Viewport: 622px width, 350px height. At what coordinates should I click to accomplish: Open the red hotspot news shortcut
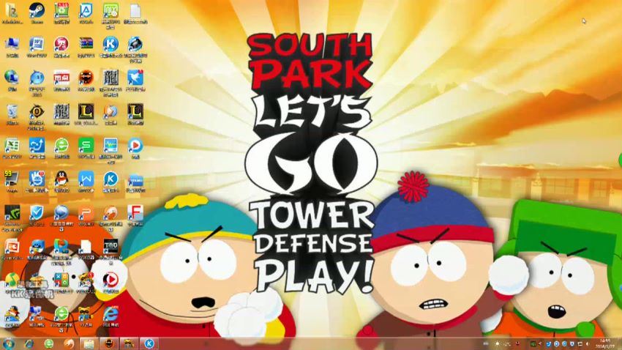pyautogui.click(x=61, y=78)
